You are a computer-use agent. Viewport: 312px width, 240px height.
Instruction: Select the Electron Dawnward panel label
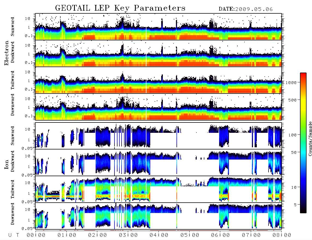click(13, 105)
